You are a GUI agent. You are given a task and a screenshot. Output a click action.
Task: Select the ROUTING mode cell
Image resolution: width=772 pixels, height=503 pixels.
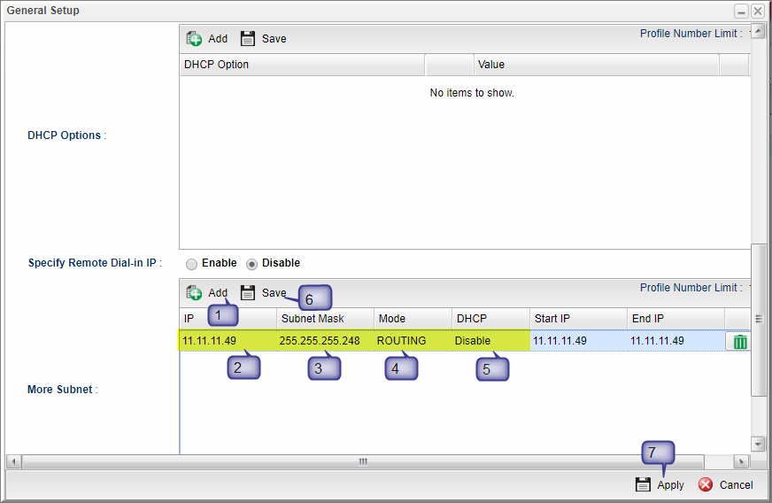pyautogui.click(x=401, y=341)
